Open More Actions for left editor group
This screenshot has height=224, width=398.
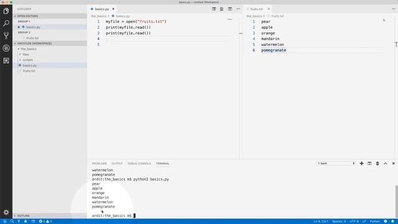tap(238, 9)
